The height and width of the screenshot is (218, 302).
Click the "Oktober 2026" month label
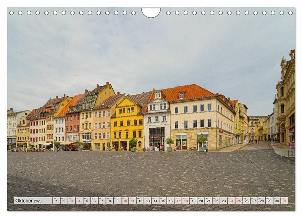29,201
